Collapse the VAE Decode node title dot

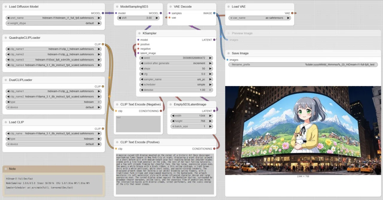point(170,7)
